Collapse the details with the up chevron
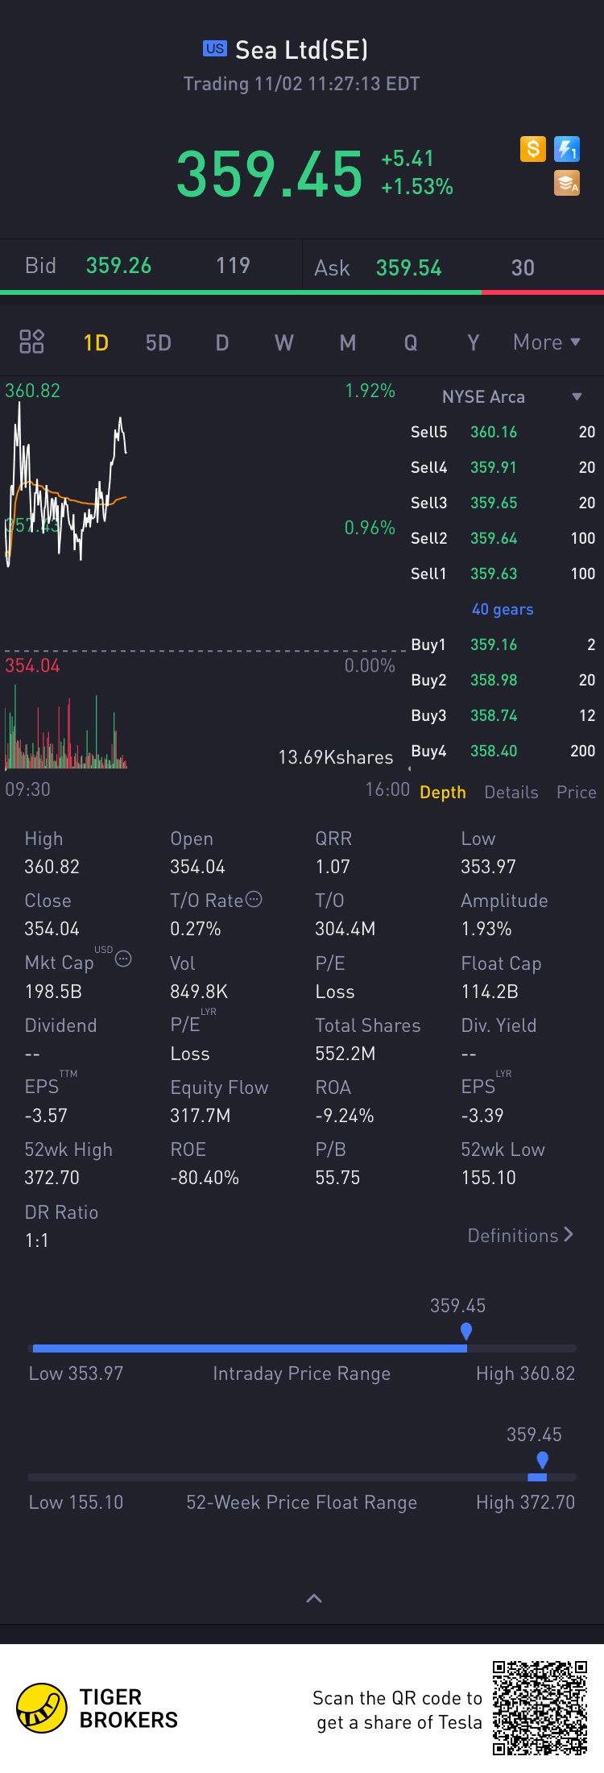Image resolution: width=604 pixels, height=1773 pixels. (x=314, y=1598)
